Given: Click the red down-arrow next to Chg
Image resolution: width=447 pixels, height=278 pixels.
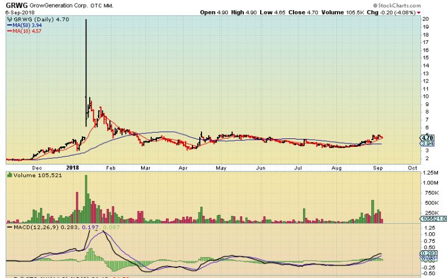Looking at the screenshot, I should coord(418,12).
